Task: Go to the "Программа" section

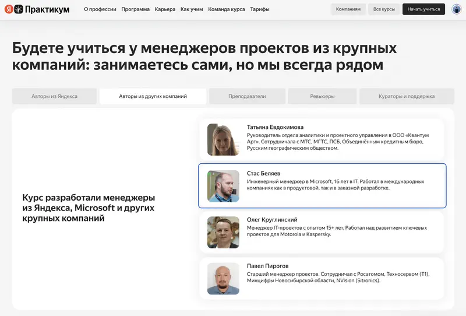Action: pos(136,9)
